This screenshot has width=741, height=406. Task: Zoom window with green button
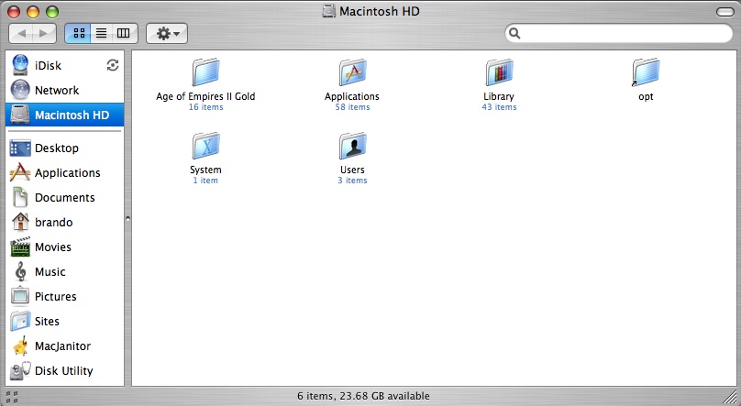[52, 12]
